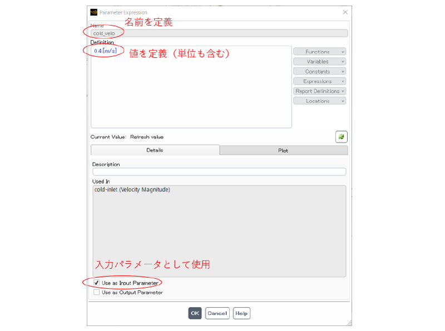Viewport: 445px width, 331px height.
Task: Open Help for Parameter Expression
Action: pyautogui.click(x=241, y=313)
